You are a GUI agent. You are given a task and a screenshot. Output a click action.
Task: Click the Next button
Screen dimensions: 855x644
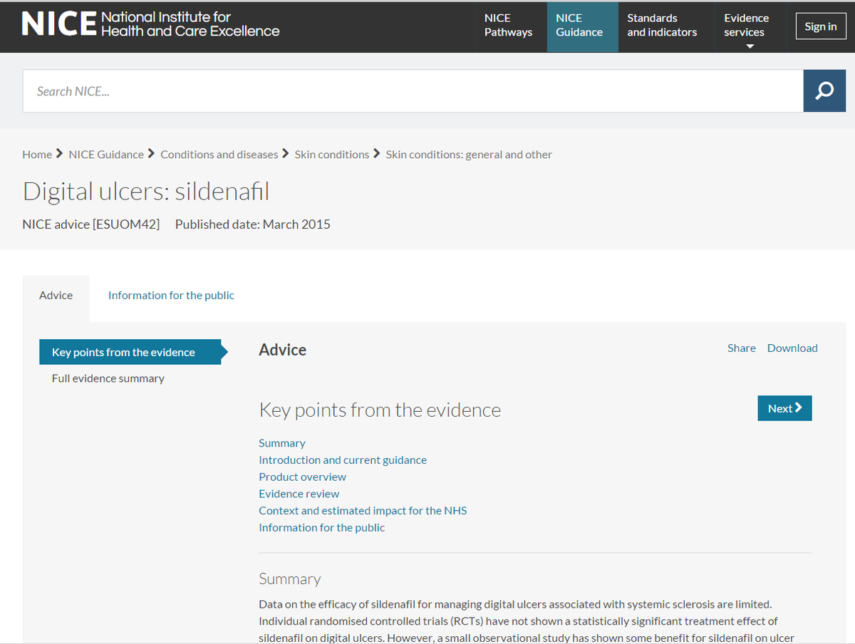pos(784,408)
